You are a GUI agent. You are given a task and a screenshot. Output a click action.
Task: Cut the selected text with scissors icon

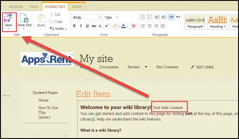pyautogui.click(x=52, y=14)
